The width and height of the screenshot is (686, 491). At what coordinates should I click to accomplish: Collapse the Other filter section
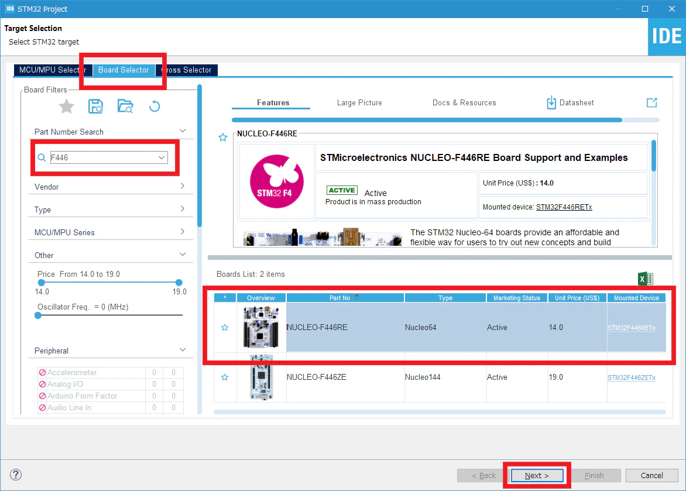coord(183,254)
